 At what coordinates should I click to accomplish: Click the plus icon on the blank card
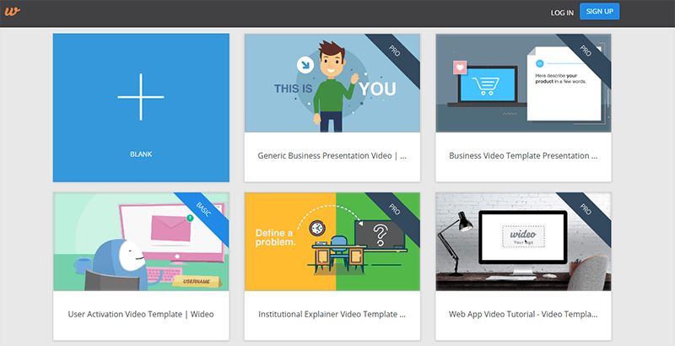point(141,97)
